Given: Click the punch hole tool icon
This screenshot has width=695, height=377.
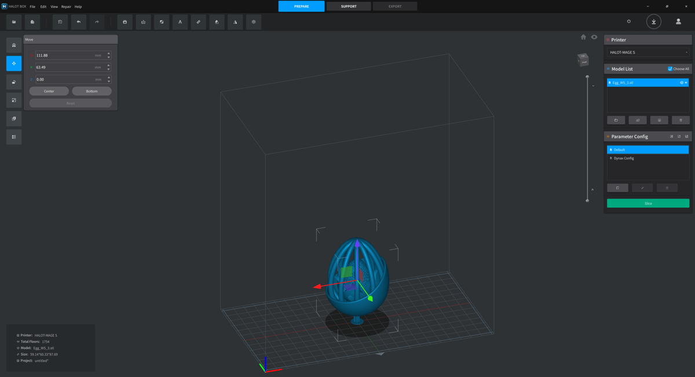Looking at the screenshot, I should pyautogui.click(x=143, y=22).
